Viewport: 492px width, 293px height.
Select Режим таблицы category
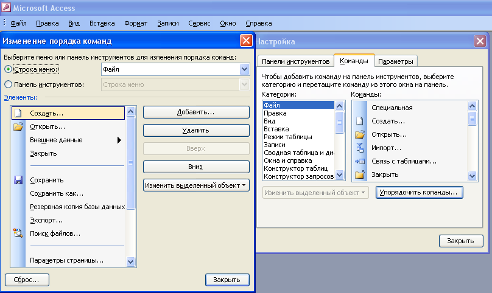pyautogui.click(x=298, y=137)
